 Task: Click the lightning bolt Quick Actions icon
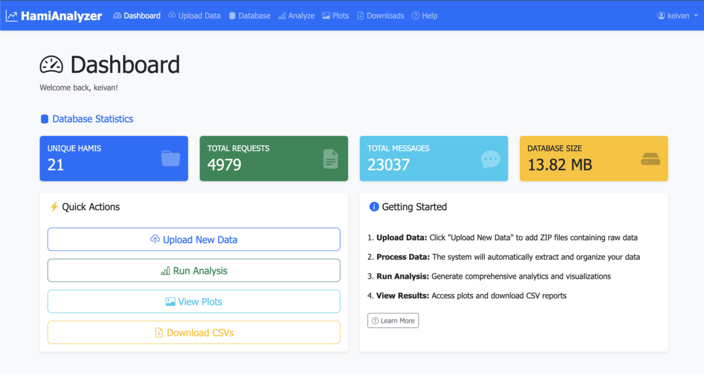[54, 207]
